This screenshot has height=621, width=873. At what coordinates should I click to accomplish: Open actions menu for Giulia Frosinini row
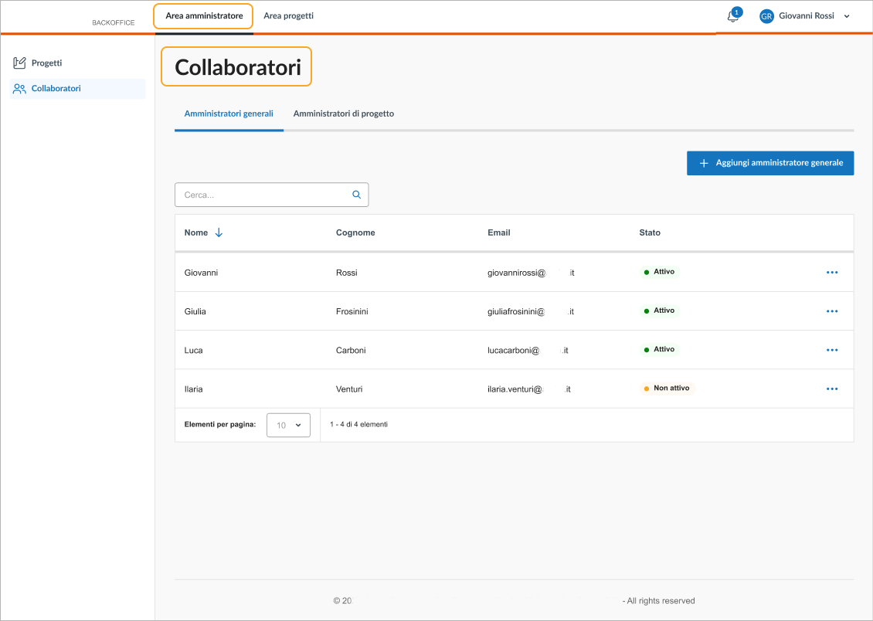tap(832, 311)
